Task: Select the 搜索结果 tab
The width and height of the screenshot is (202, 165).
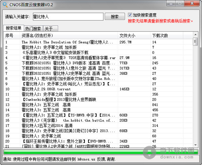Action: pos(13,29)
